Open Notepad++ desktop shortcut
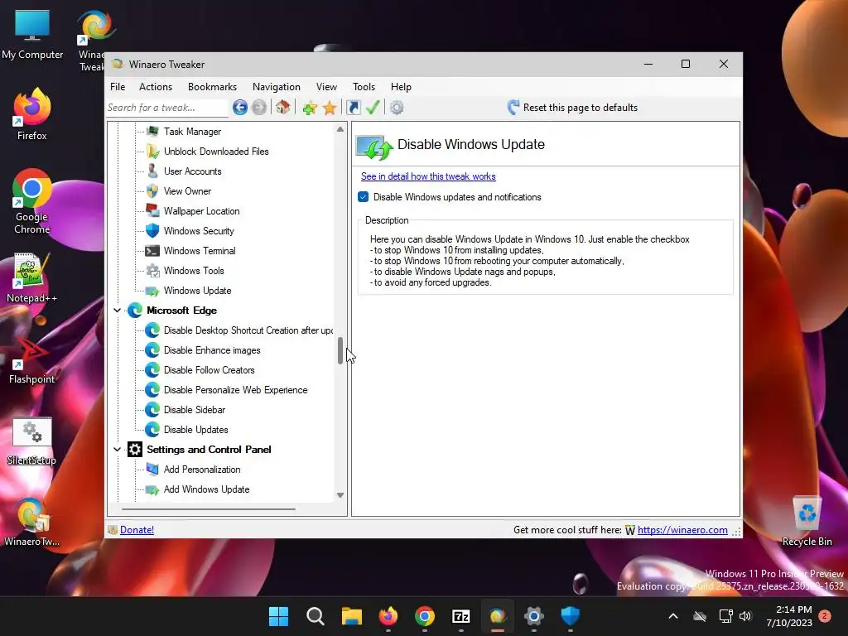Viewport: 848px width, 636px height. point(32,277)
